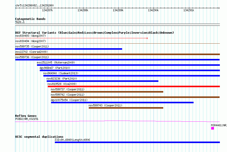Select the nsv599743 brown complex bar
The height and width of the screenshot is (152, 227).
126,108
